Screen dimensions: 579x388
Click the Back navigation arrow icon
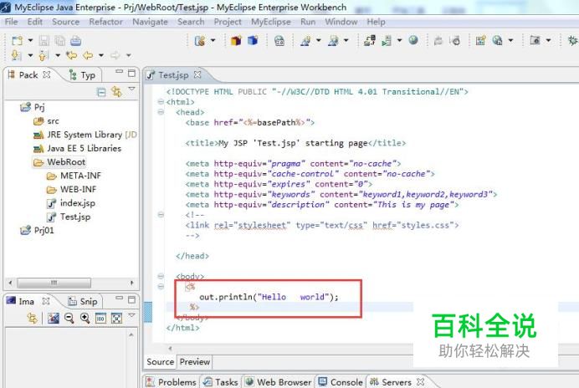tap(88, 55)
